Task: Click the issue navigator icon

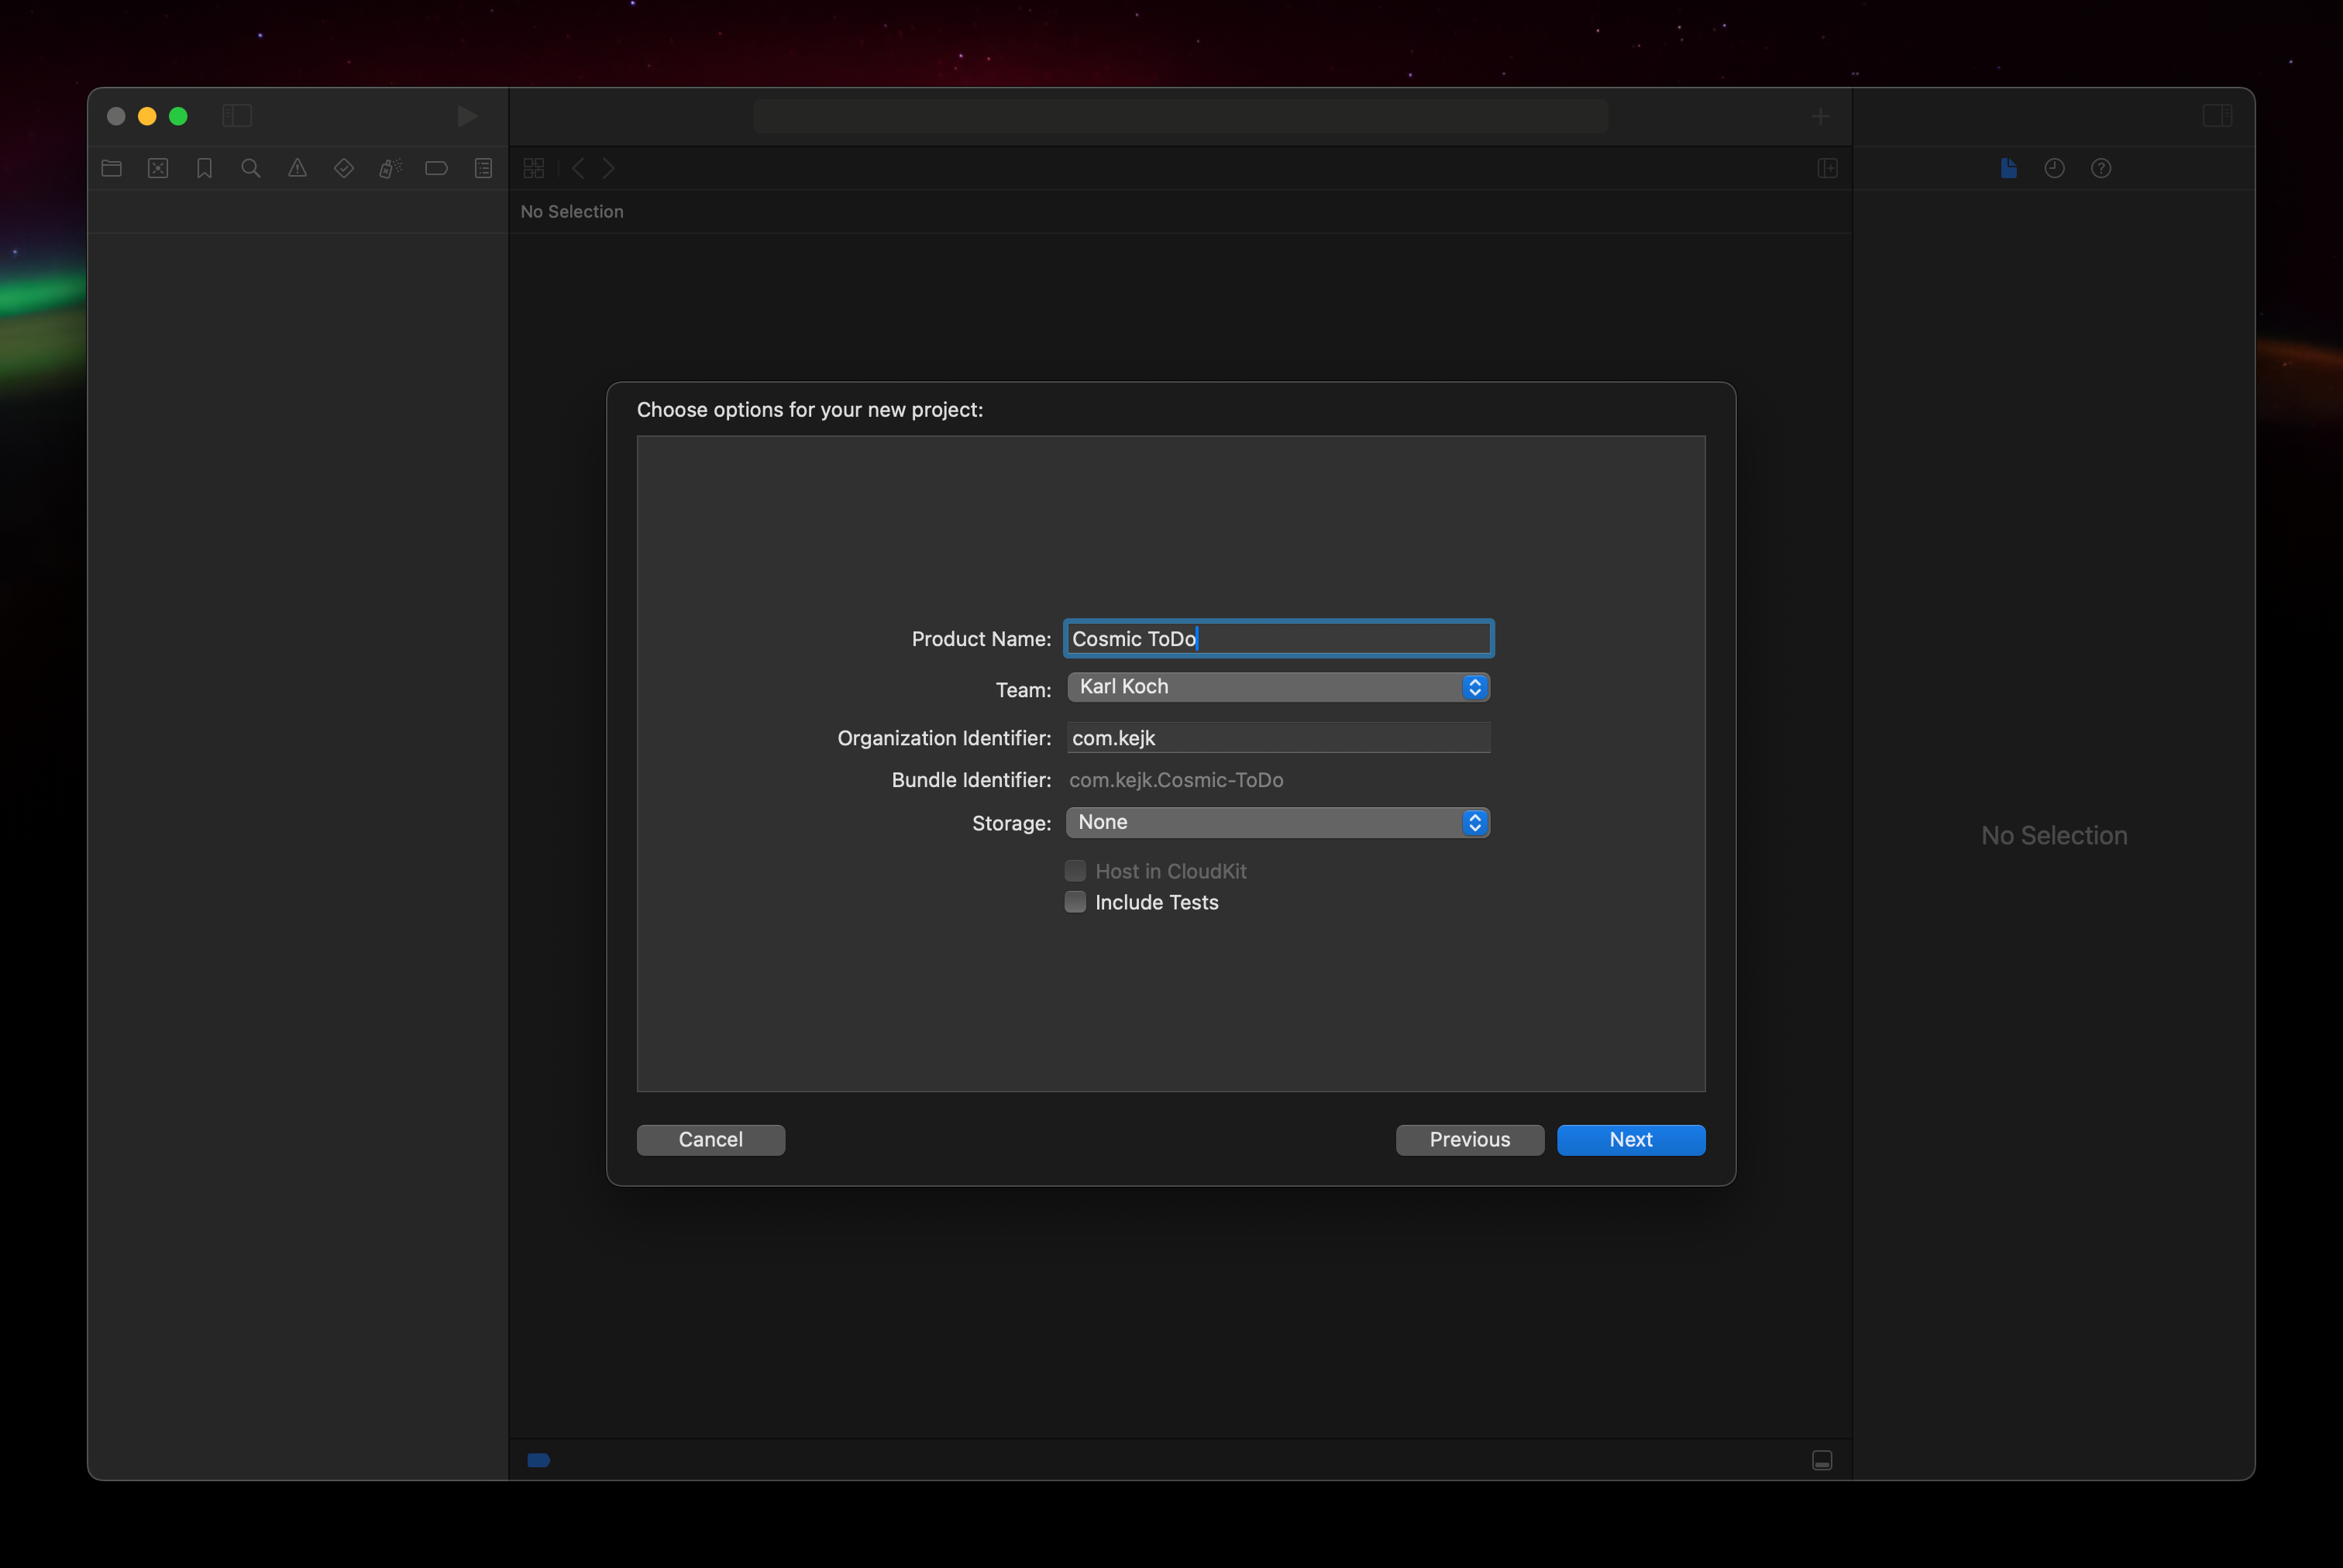Action: coord(296,168)
